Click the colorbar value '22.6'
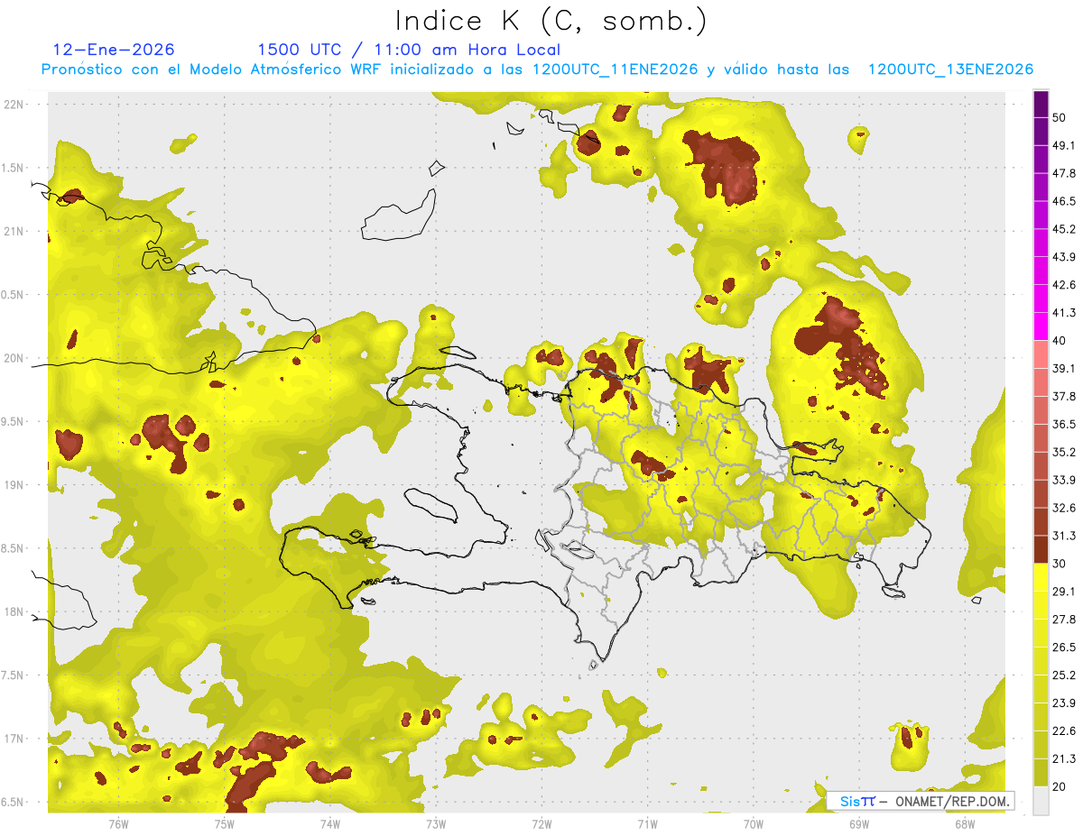 [x=1063, y=731]
